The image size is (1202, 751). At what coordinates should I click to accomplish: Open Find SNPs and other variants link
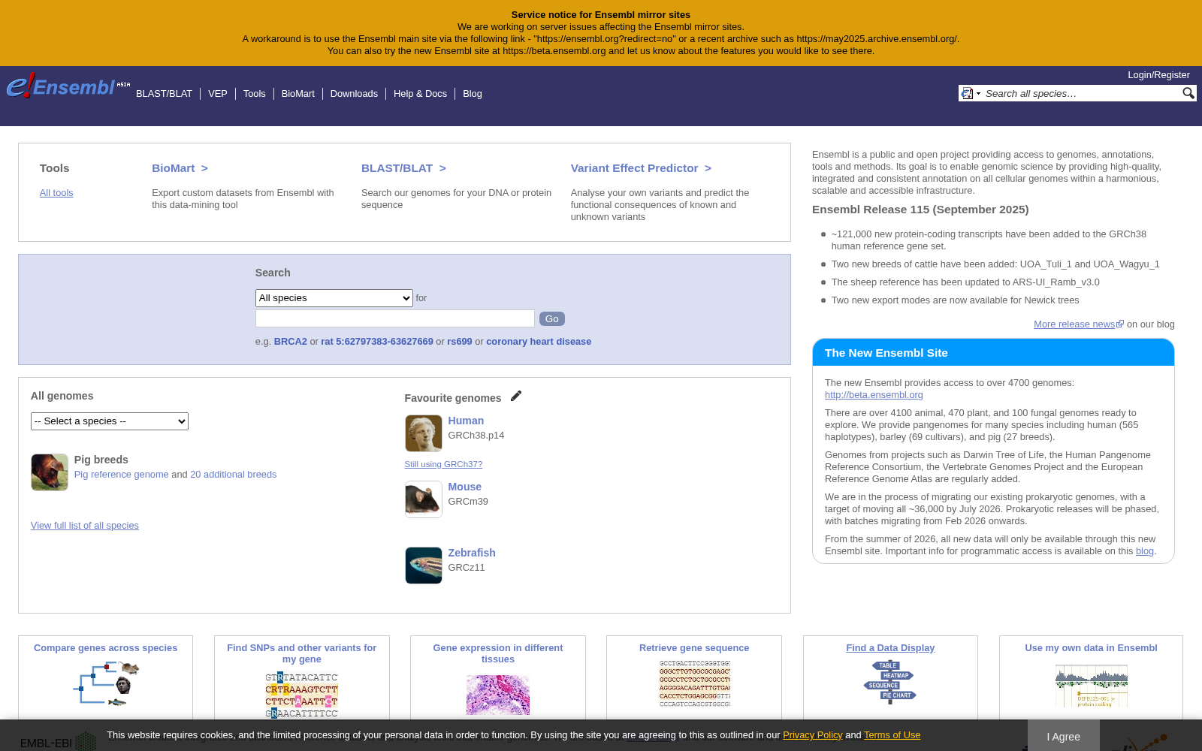click(x=302, y=653)
